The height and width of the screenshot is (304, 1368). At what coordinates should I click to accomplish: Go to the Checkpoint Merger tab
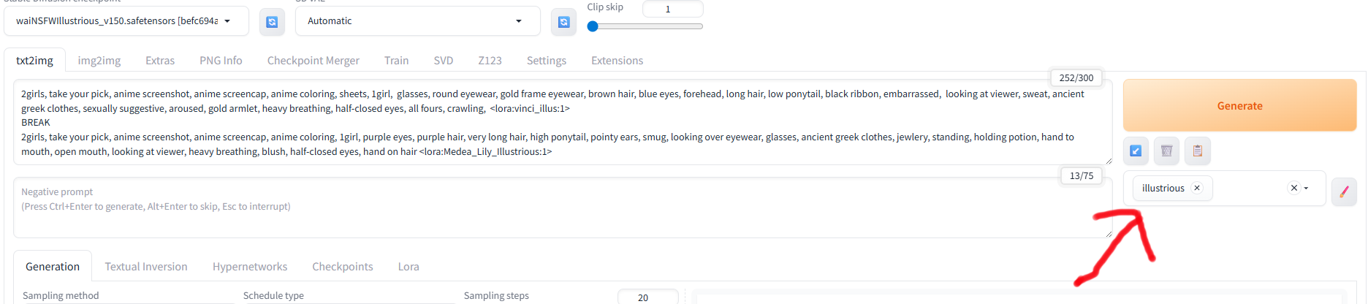[313, 61]
